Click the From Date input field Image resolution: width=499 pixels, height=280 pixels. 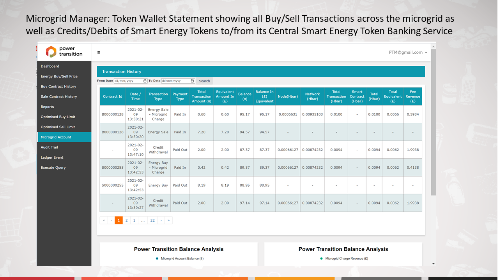coord(131,81)
